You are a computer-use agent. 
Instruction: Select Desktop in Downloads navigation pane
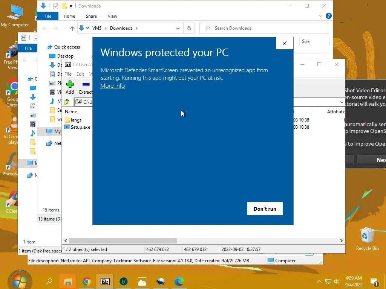pos(61,56)
